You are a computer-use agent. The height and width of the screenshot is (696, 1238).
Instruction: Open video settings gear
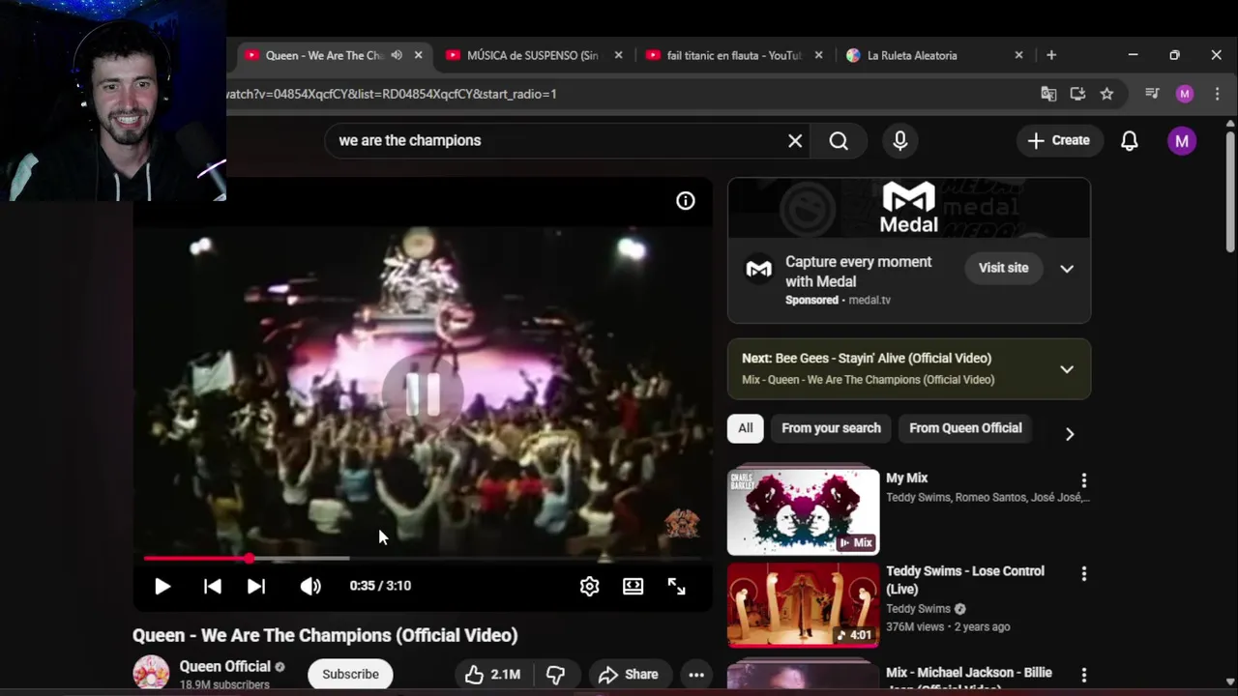pyautogui.click(x=589, y=586)
